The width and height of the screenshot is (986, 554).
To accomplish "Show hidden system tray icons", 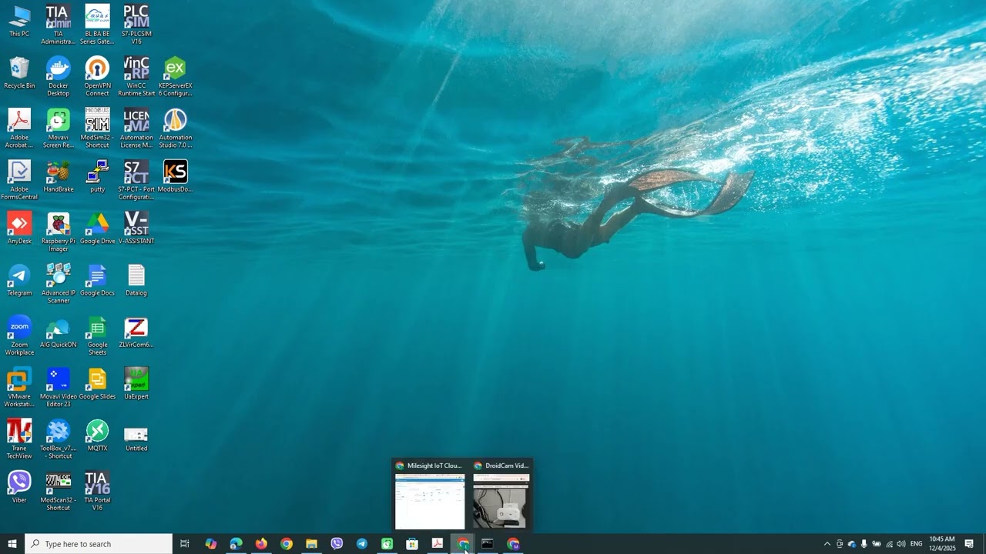I will 827,544.
